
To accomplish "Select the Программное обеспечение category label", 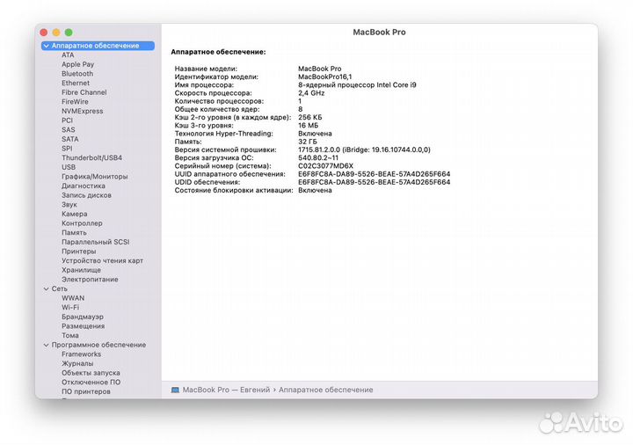I will point(98,345).
